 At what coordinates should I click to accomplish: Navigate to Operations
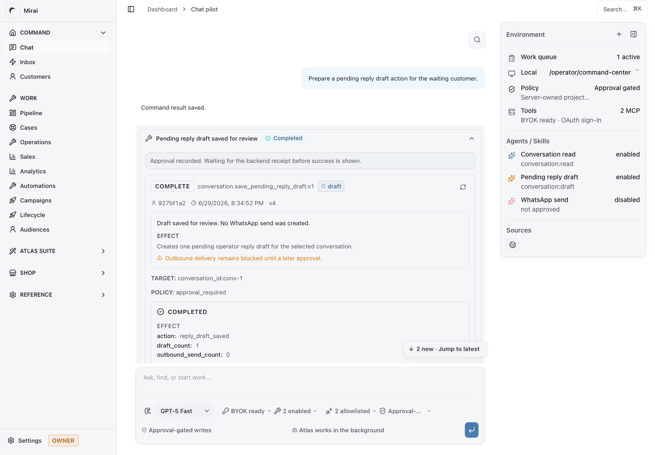coord(59,142)
